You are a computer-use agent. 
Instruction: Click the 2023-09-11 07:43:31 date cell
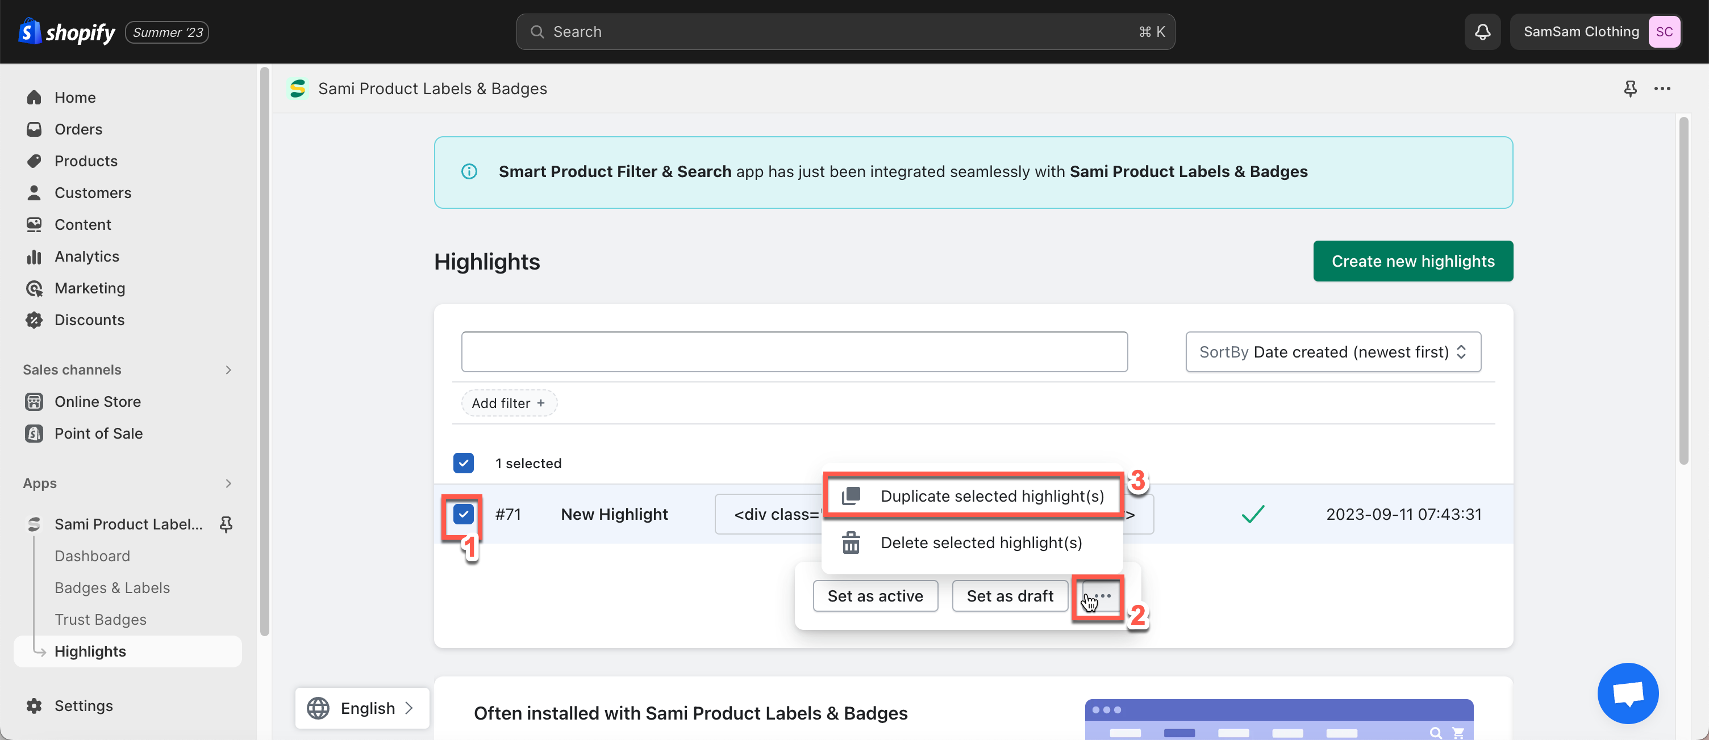[1403, 514]
